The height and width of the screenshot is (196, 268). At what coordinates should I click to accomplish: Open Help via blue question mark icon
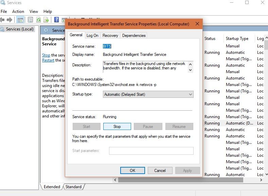tap(56, 20)
